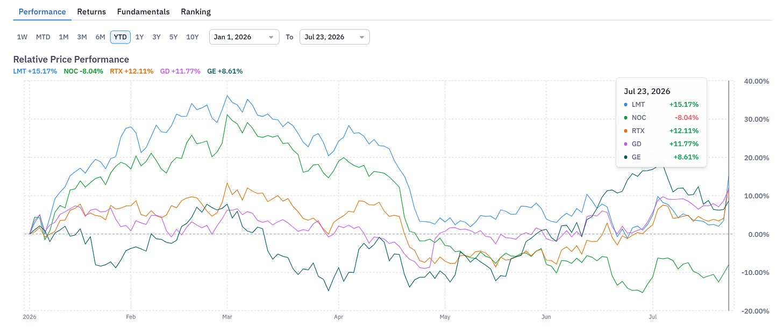
Task: Select the 3Y time range
Action: tap(156, 37)
